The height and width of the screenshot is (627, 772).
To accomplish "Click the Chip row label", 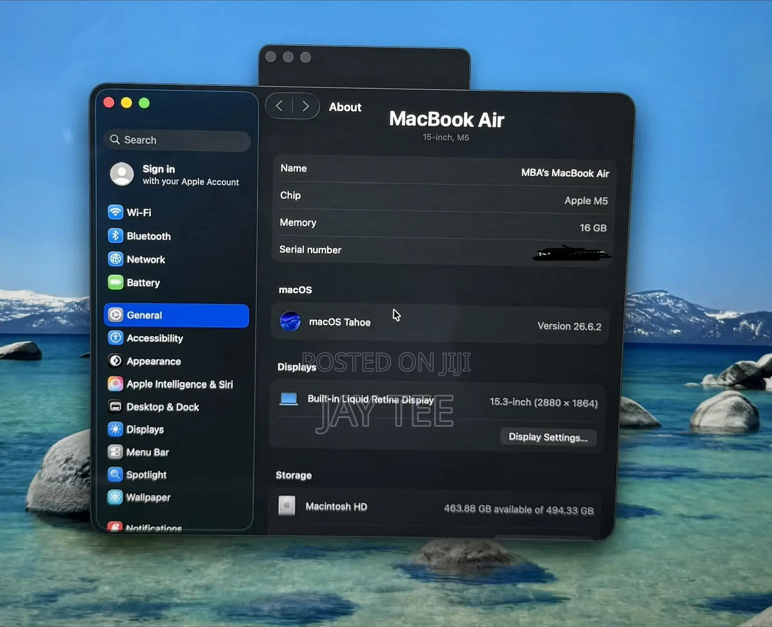I will tap(290, 195).
